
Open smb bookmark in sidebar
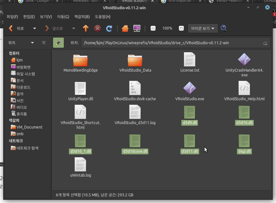point(17,134)
